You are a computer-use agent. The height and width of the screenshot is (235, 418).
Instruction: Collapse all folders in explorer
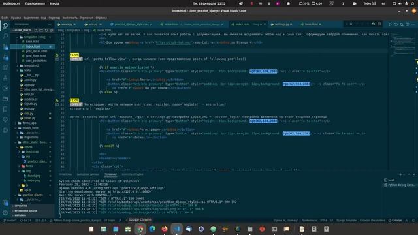(52, 31)
